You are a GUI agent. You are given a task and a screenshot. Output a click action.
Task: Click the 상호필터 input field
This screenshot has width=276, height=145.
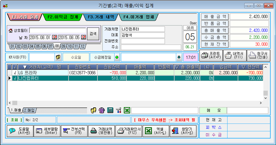[x=58, y=31]
